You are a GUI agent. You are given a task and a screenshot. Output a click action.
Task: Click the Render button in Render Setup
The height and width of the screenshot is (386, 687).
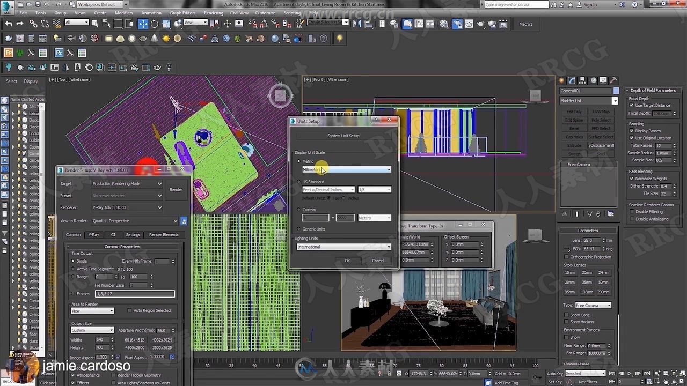tap(176, 190)
